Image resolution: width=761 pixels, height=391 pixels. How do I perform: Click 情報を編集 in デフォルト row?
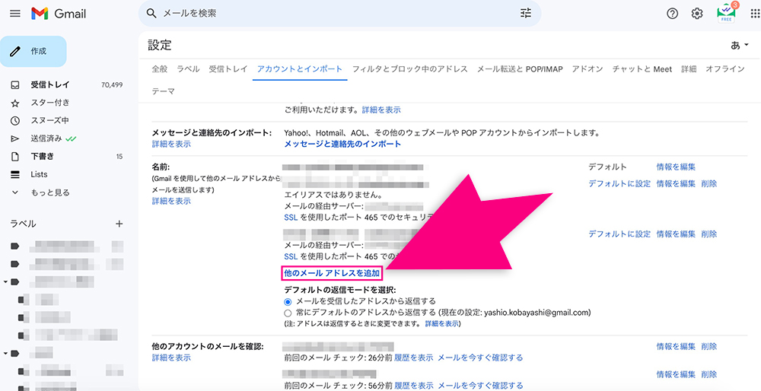676,167
